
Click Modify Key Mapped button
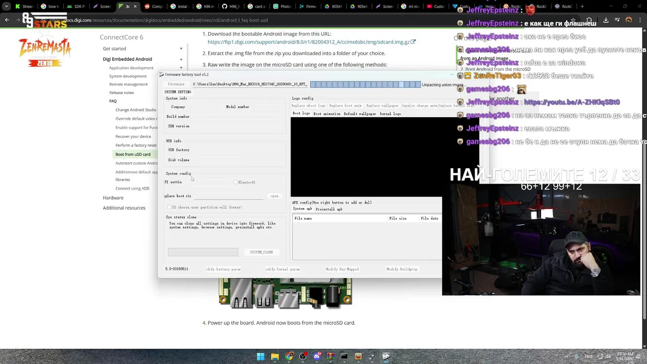pos(342,269)
